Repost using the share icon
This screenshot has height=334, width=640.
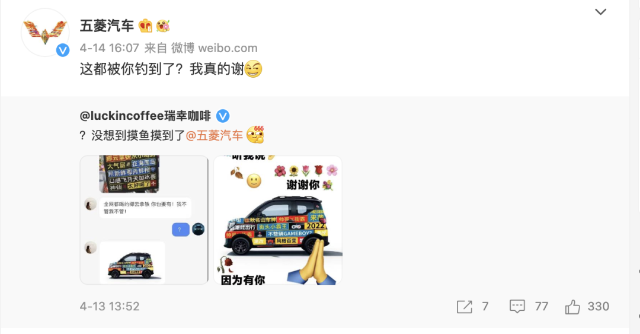(465, 307)
